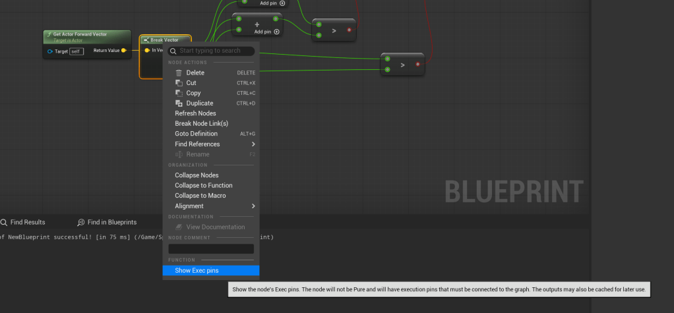This screenshot has width=674, height=313.
Task: Click the Copy icon in context menu
Action: point(179,93)
